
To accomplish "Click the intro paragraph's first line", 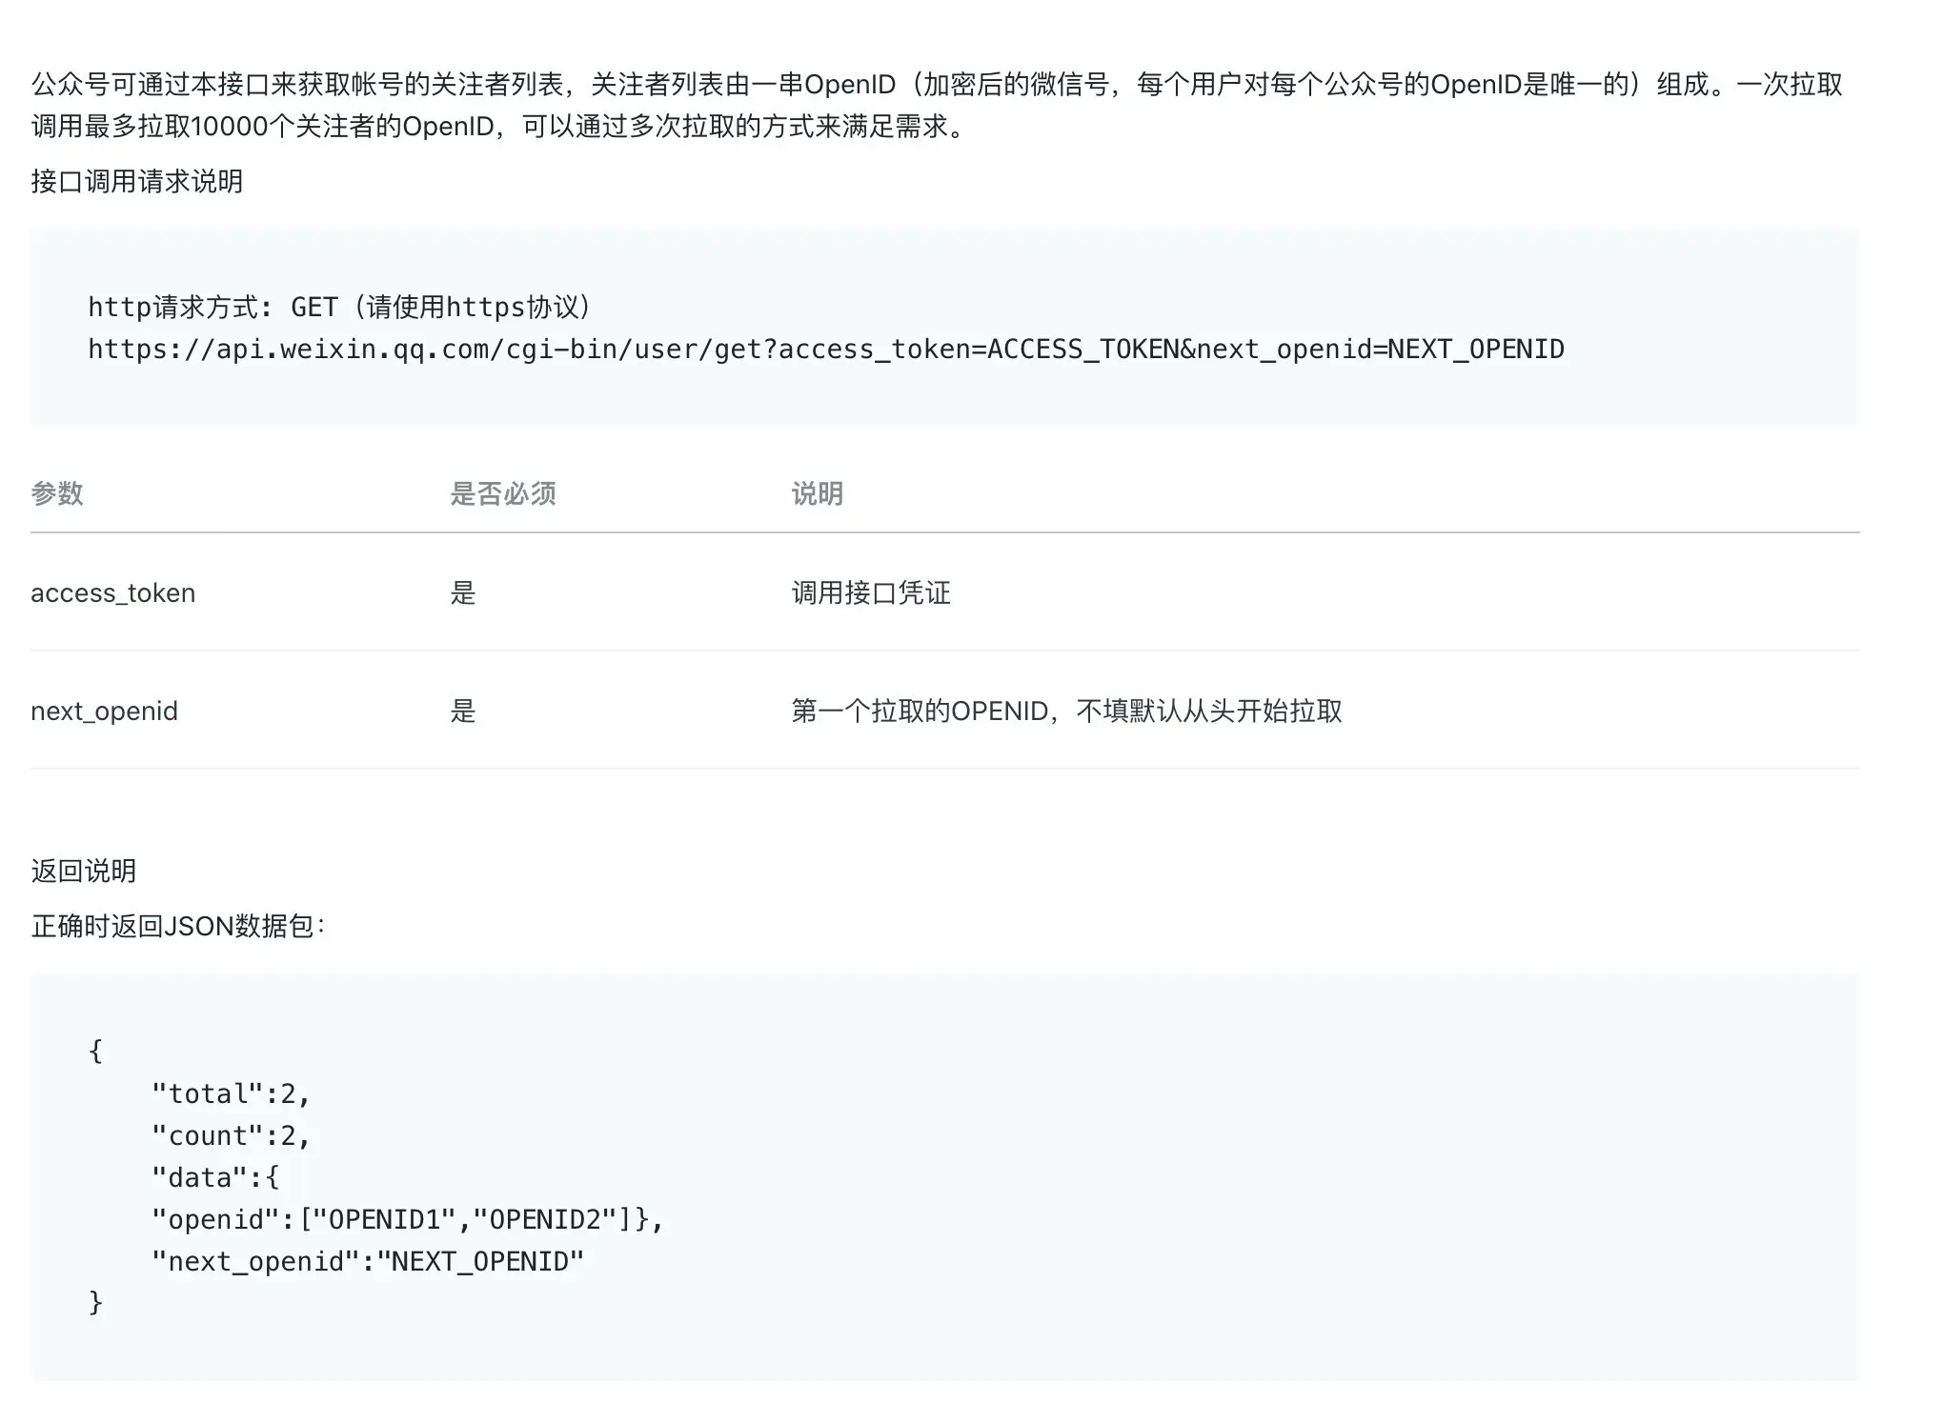I will [936, 85].
